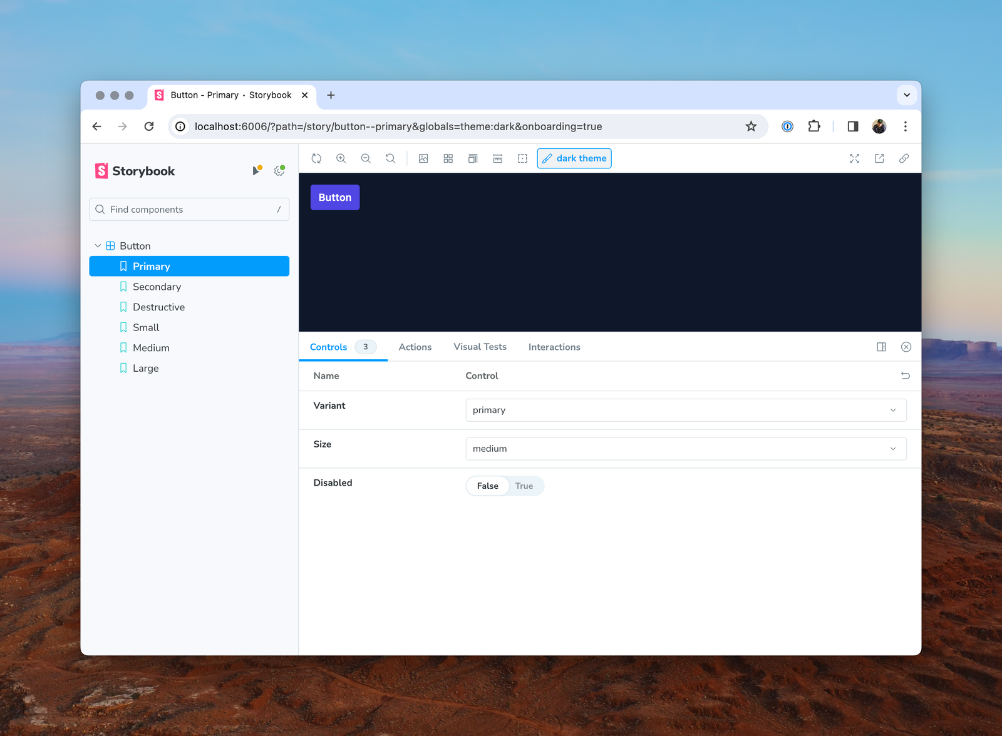Viewport: 1002px width, 736px height.
Task: Enable measure mode on the canvas
Action: (x=498, y=158)
